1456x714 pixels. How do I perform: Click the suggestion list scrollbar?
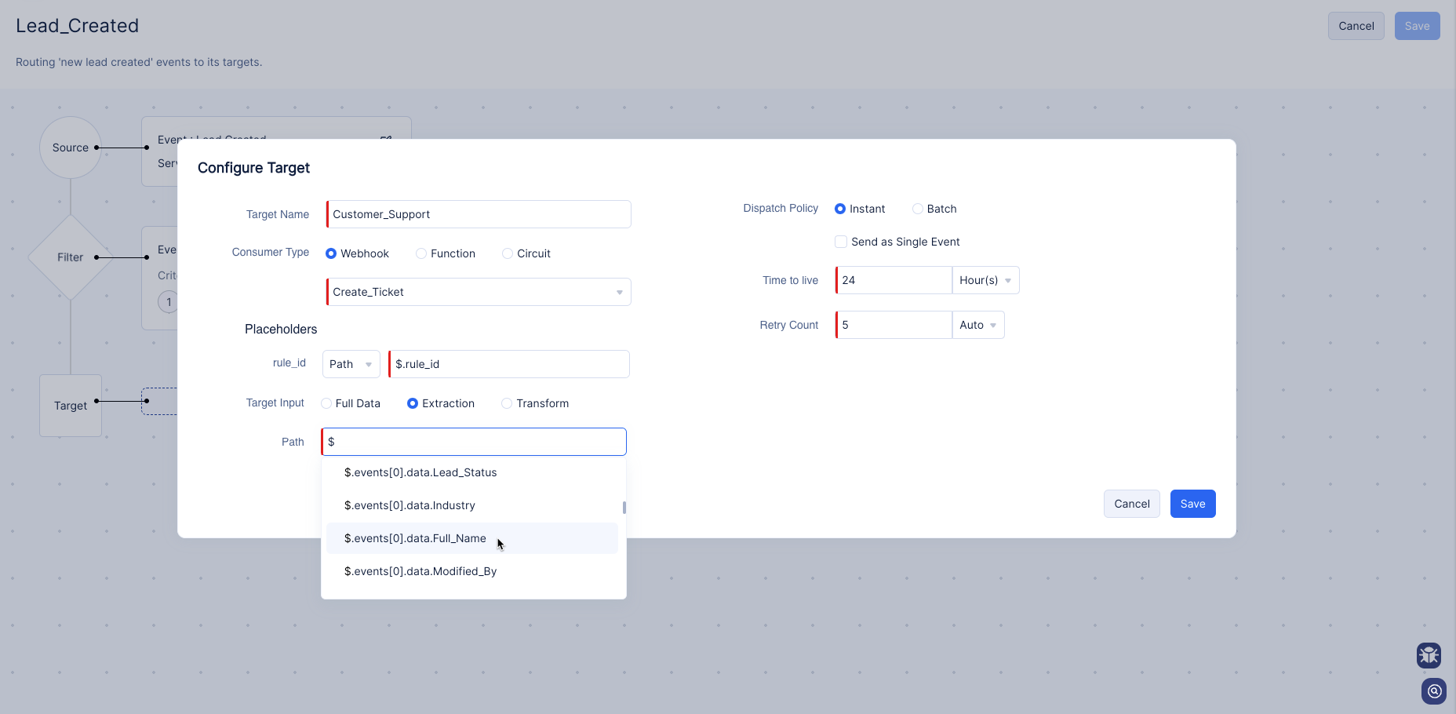pos(624,508)
